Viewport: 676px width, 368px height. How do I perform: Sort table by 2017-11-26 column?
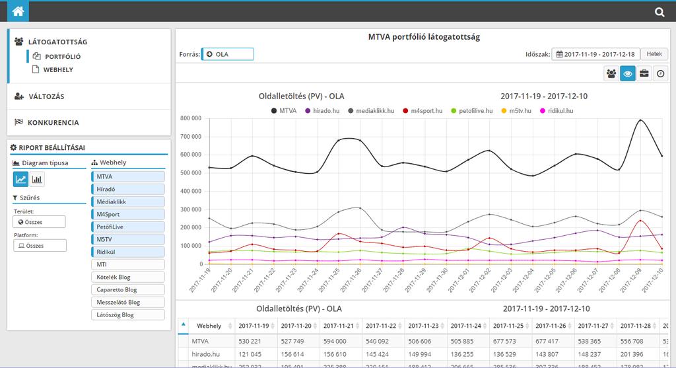click(x=553, y=326)
